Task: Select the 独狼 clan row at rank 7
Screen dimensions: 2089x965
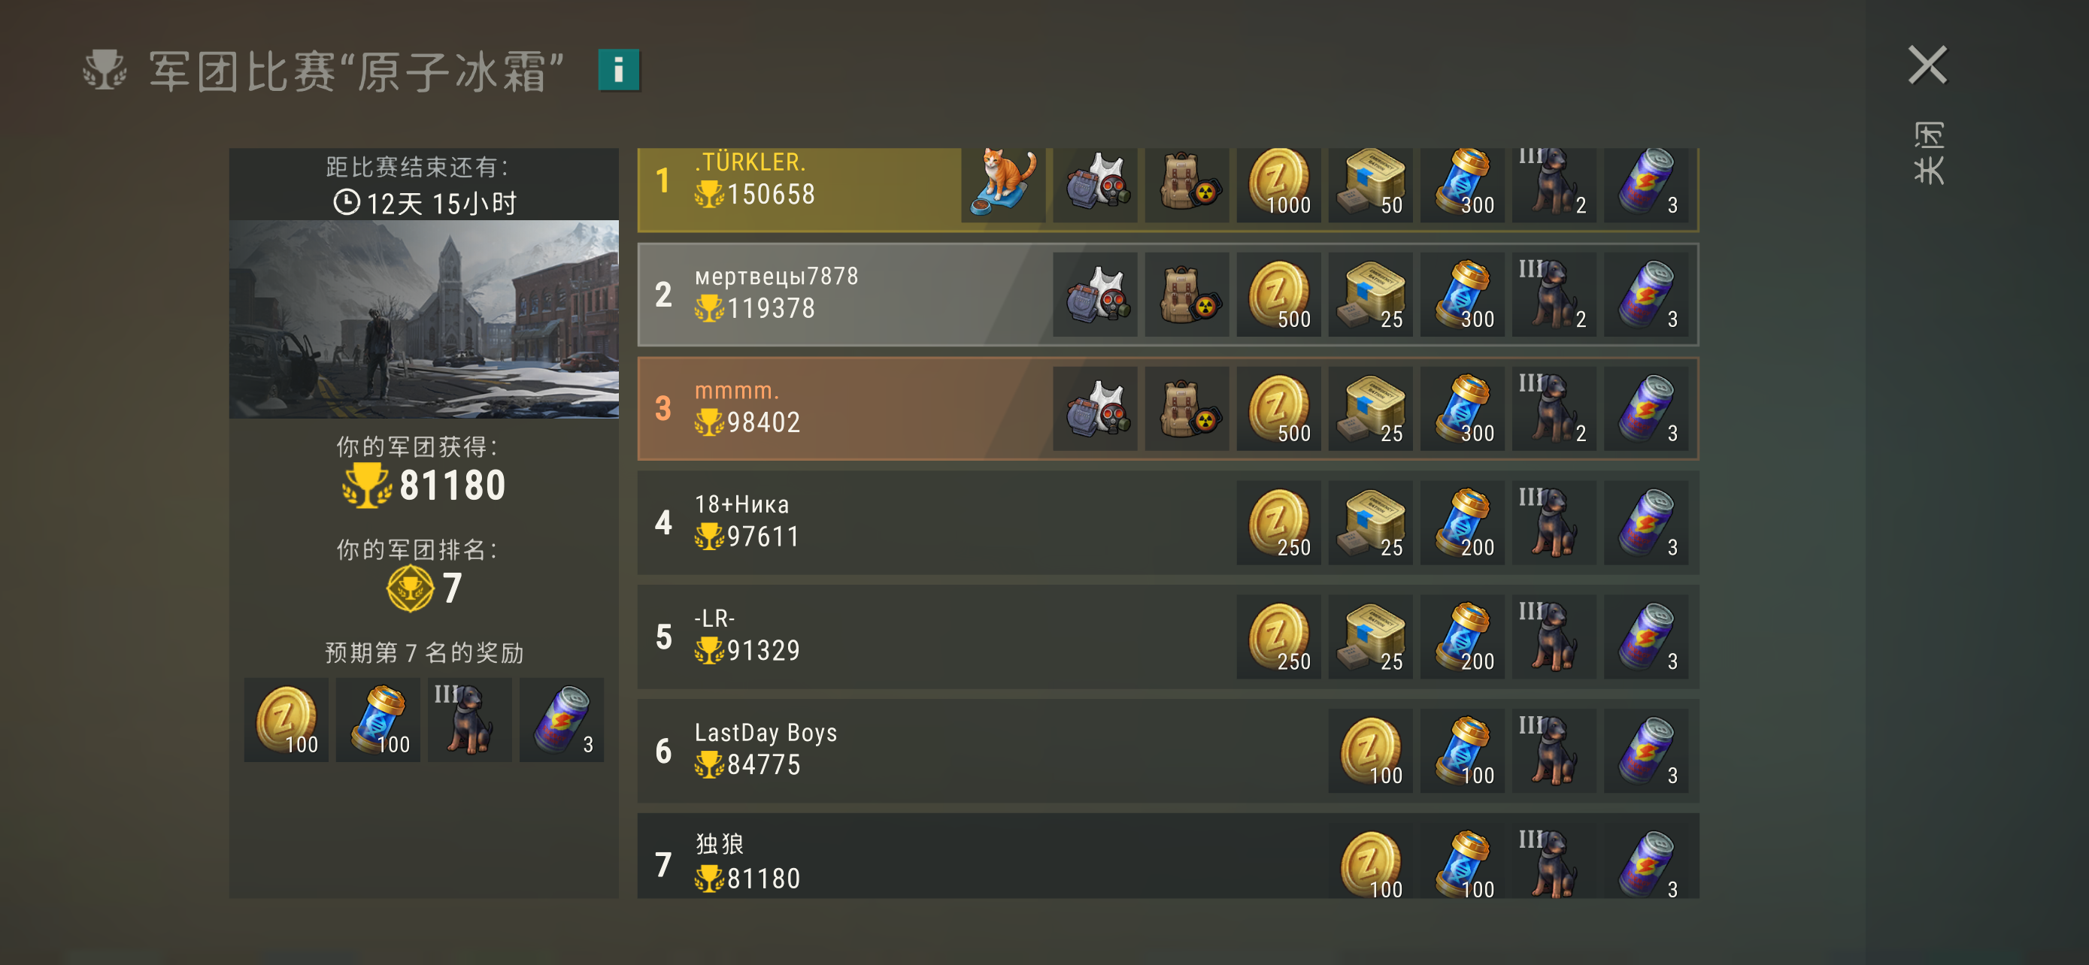Action: pyautogui.click(x=1168, y=857)
